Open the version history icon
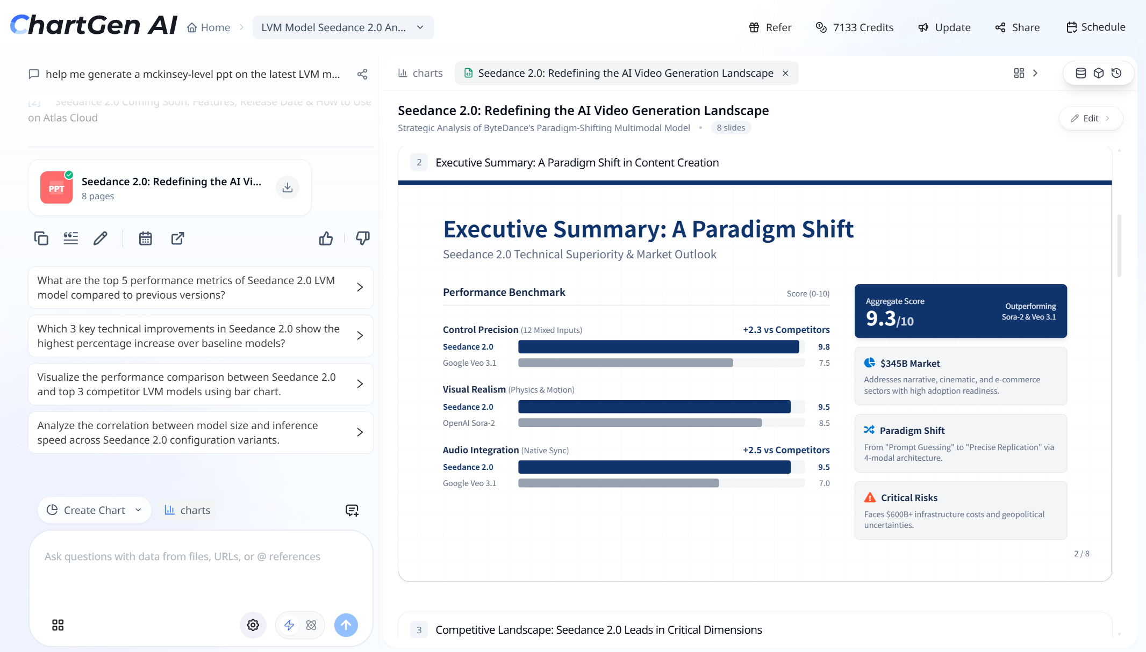The height and width of the screenshot is (652, 1146). point(1116,73)
